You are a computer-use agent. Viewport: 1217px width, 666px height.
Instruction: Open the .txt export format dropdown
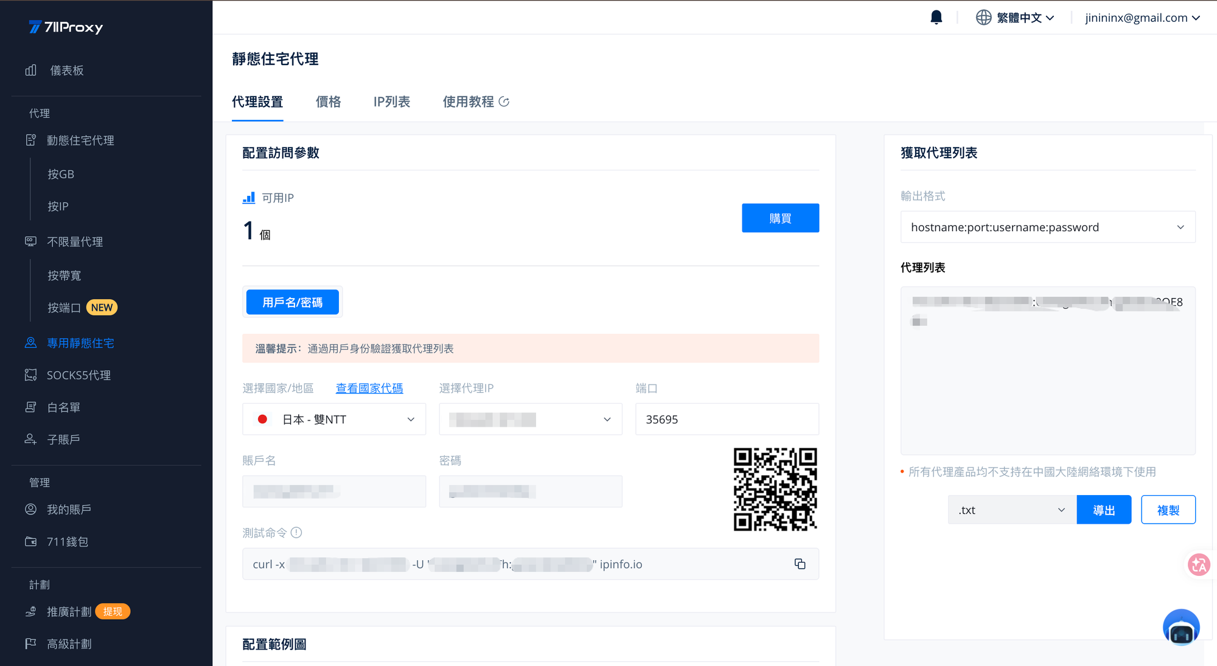click(x=1013, y=510)
